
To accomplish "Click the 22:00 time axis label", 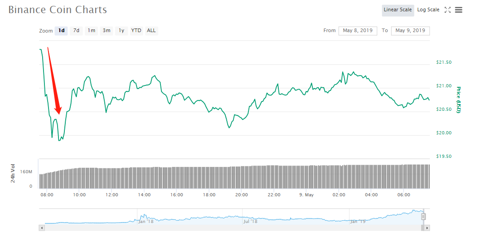I will point(274,195).
